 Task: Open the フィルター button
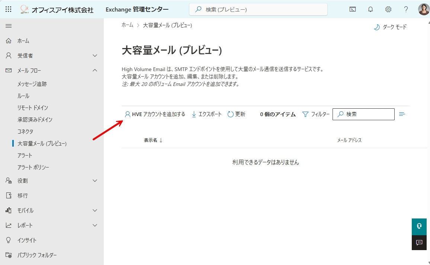[316, 114]
